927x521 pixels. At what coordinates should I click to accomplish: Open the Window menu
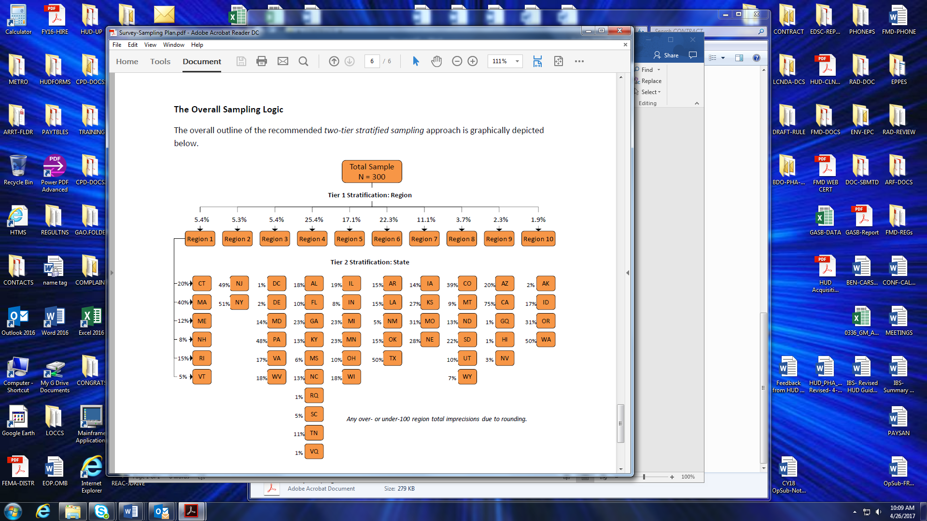(x=173, y=45)
